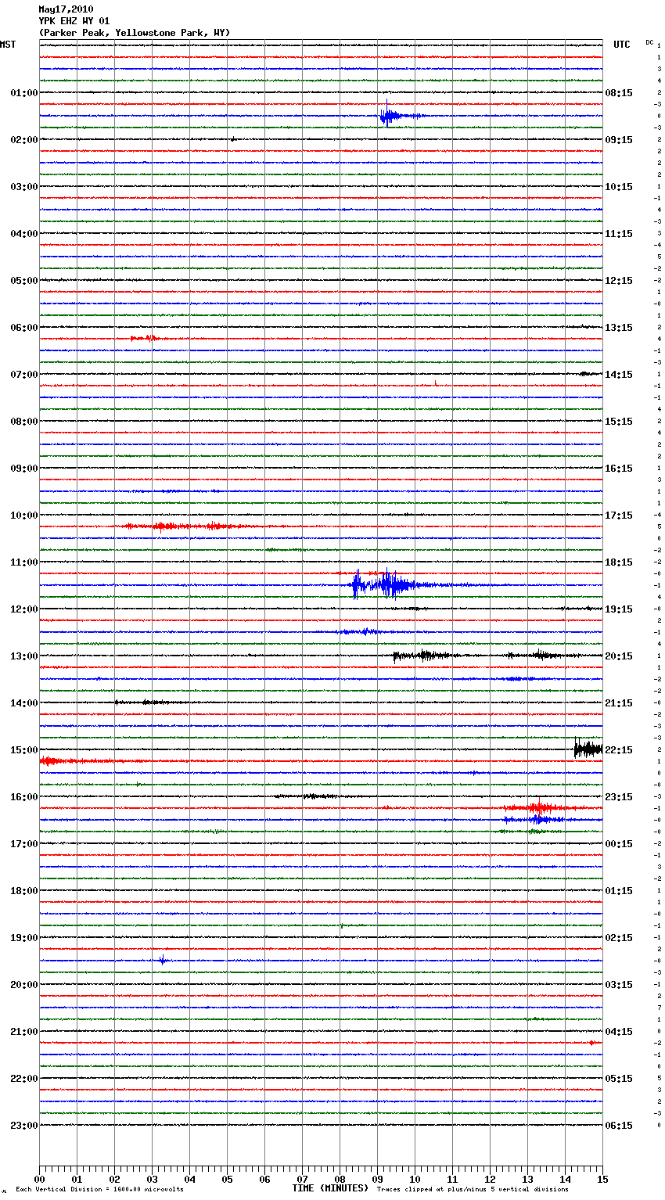Image resolution: width=665 pixels, height=1200 pixels.
Task: Select the 07:00 MST time label
Action: tap(23, 375)
